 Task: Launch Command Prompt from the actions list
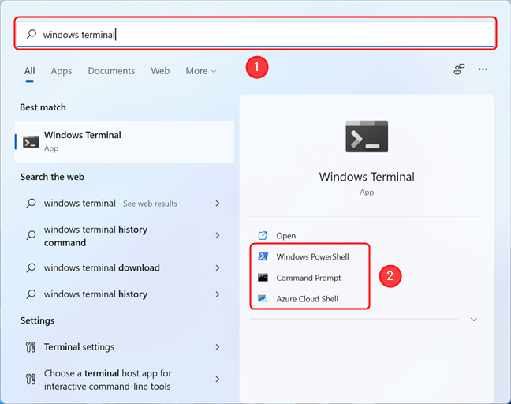pyautogui.click(x=308, y=278)
